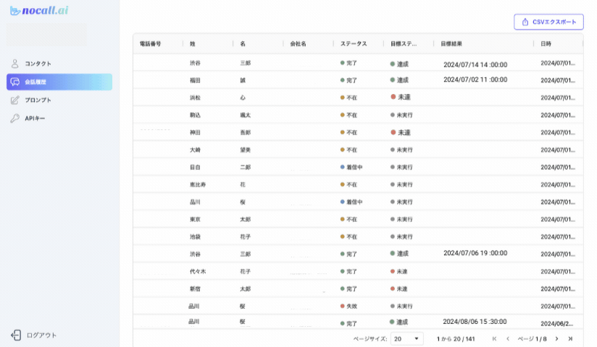Click the 電話番号 column header
This screenshot has width=597, height=347.
pos(150,44)
